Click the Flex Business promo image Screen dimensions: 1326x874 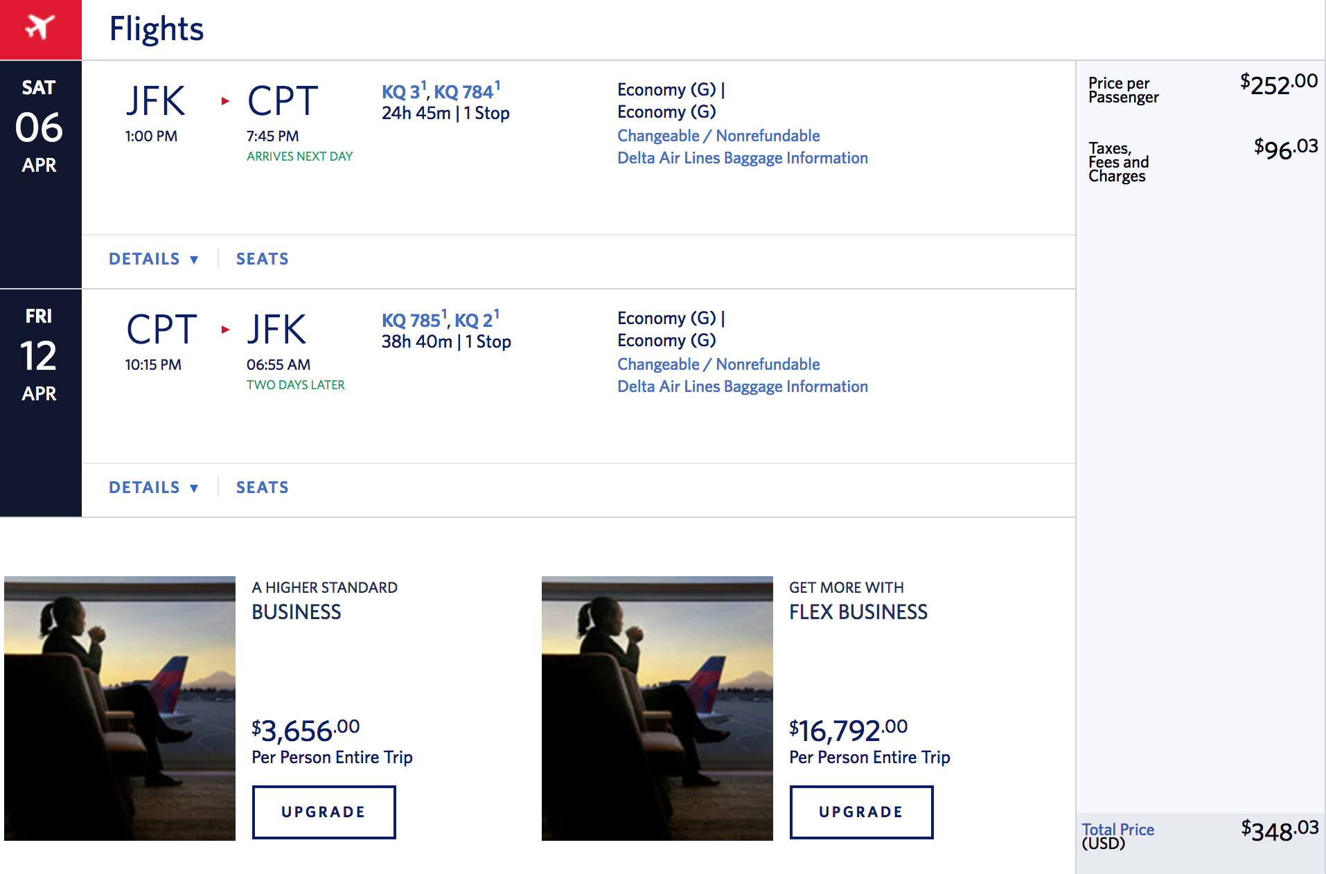(x=657, y=708)
